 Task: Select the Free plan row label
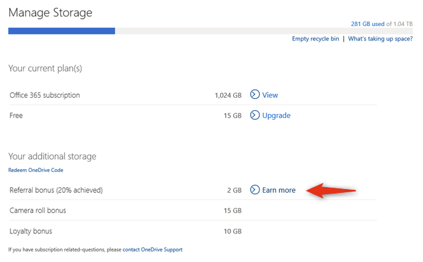point(16,115)
